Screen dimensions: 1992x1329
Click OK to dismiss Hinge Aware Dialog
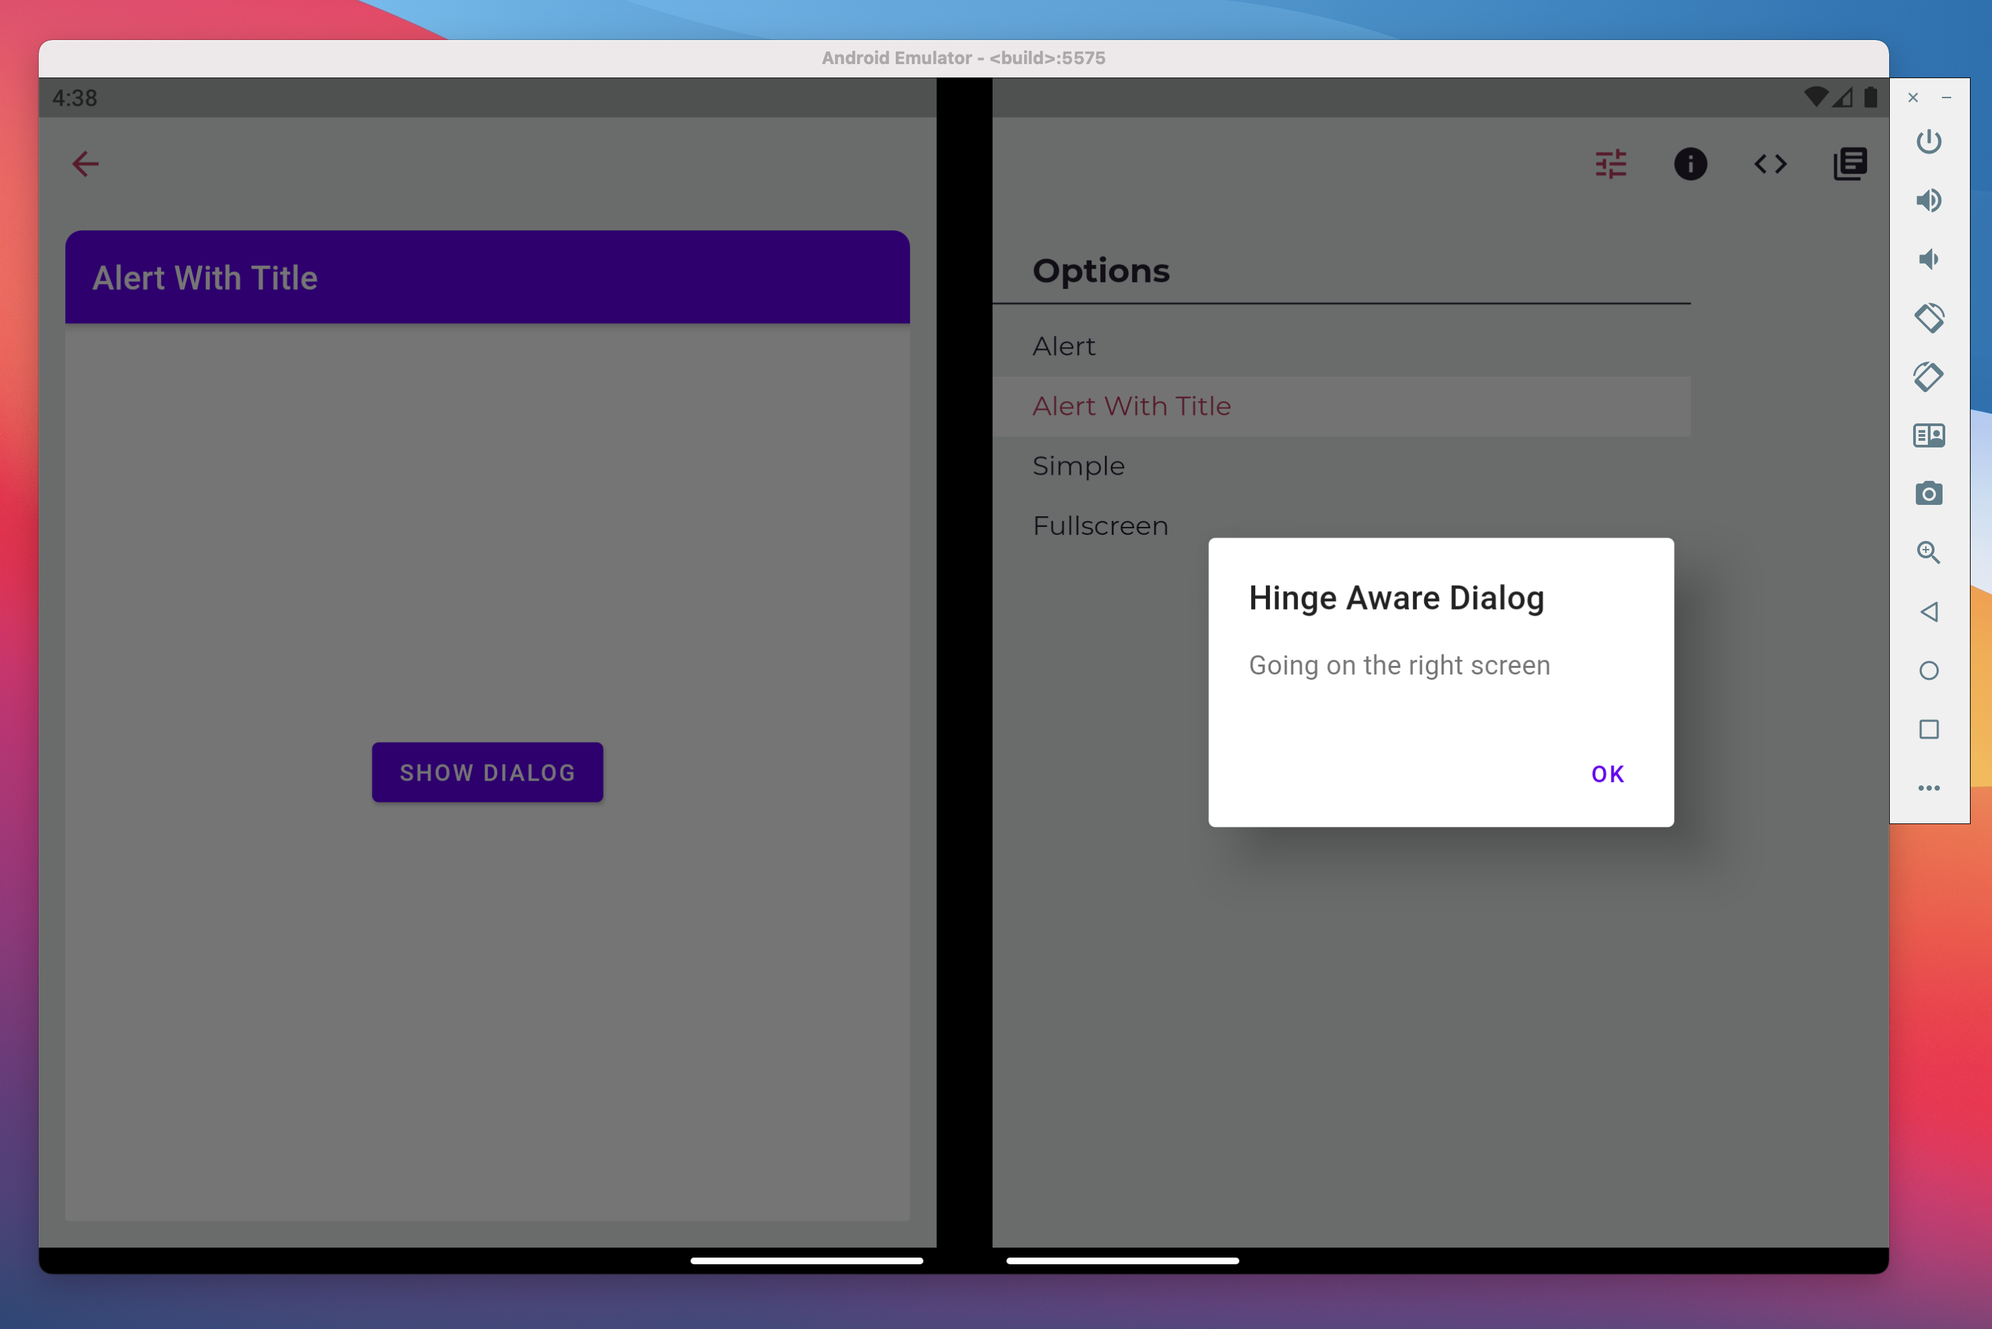[x=1607, y=773]
